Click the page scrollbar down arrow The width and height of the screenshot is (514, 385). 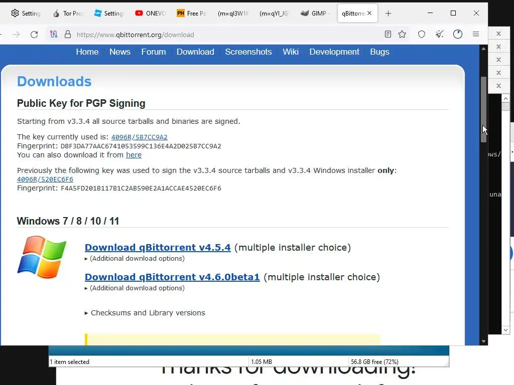483,341
